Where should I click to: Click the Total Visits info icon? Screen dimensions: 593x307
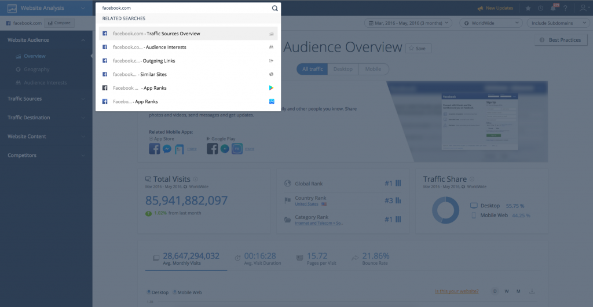tap(196, 179)
